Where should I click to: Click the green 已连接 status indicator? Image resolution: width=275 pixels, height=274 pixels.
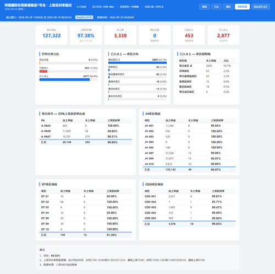81,7
